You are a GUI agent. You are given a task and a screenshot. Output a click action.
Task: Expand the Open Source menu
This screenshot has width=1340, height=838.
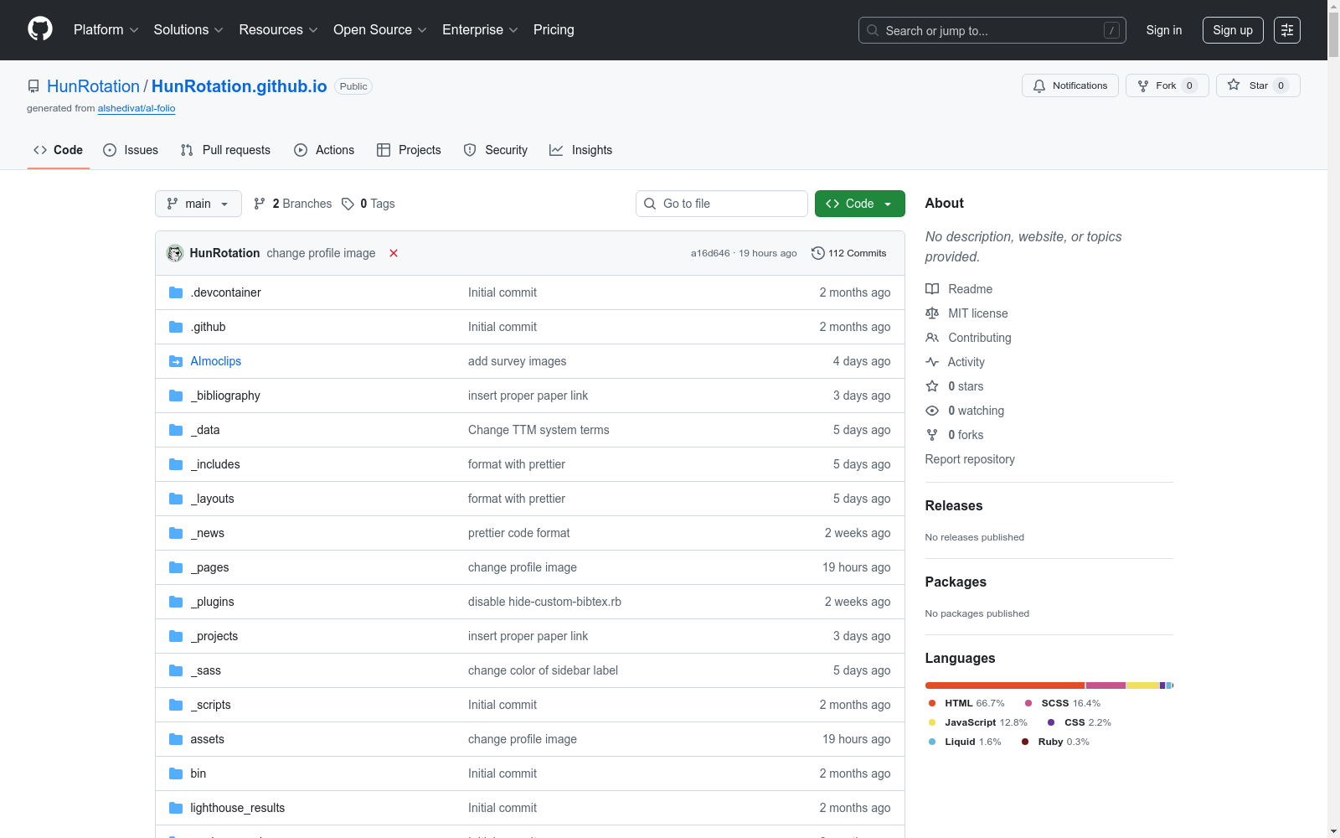pos(380,29)
